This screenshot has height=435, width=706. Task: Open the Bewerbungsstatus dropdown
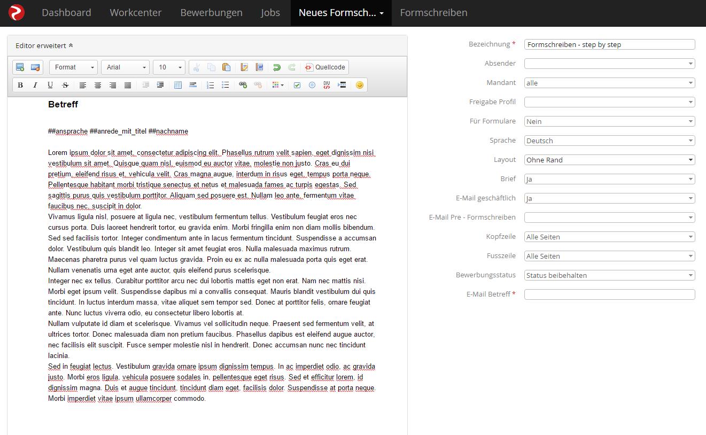point(610,275)
